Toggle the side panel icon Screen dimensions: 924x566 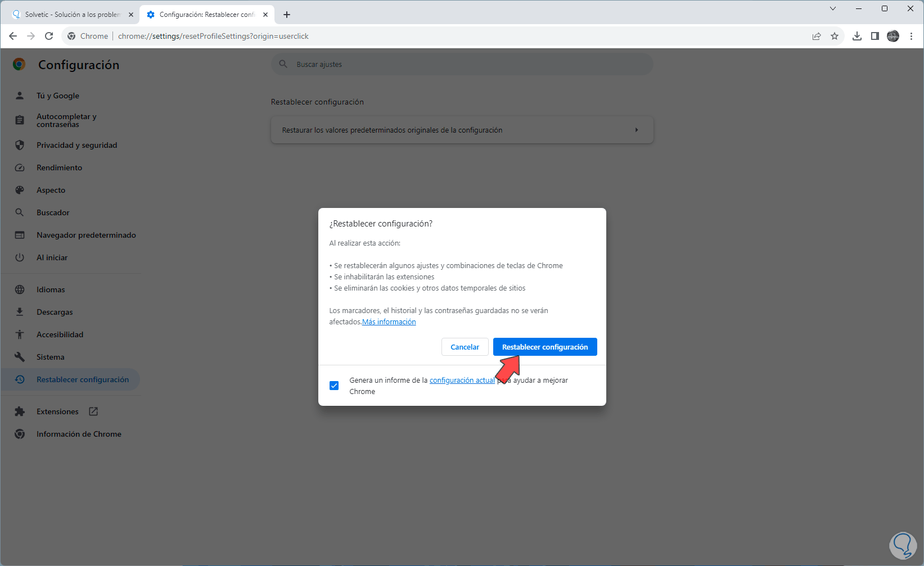pyautogui.click(x=875, y=36)
